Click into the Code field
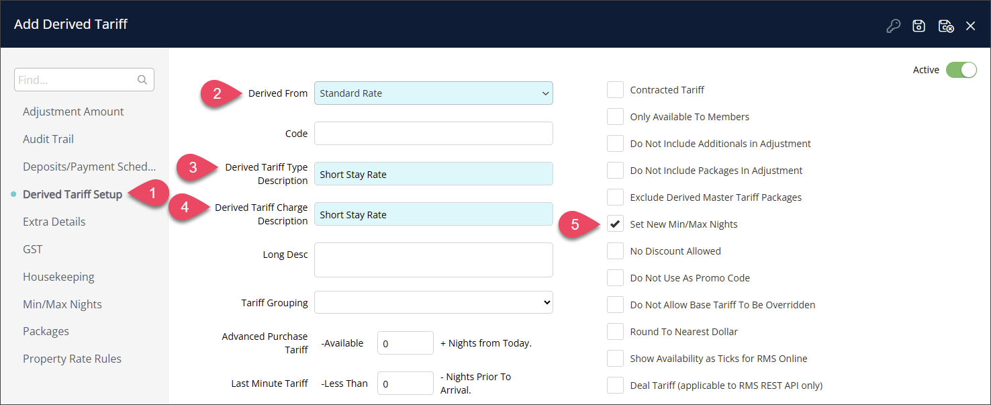Viewport: 991px width, 405px height. [434, 133]
